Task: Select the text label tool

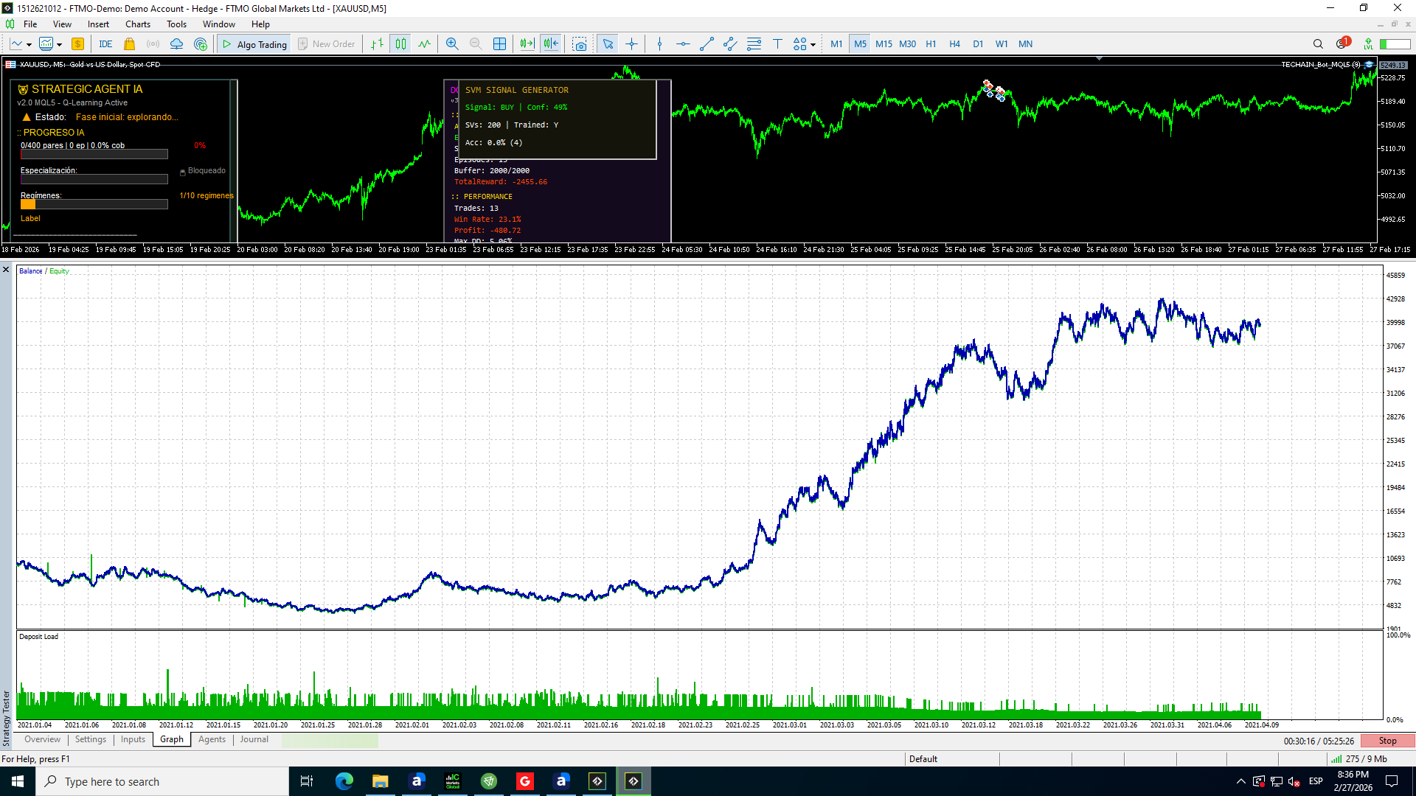Action: 777,44
